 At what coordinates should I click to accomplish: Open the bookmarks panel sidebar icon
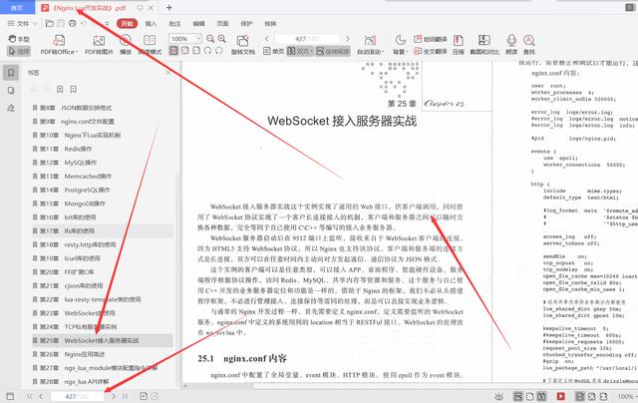point(11,73)
